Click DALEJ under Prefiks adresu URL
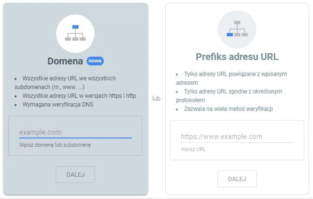 pyautogui.click(x=237, y=179)
